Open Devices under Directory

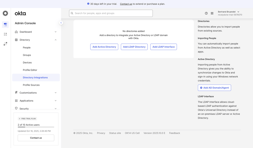pyautogui.click(x=27, y=63)
